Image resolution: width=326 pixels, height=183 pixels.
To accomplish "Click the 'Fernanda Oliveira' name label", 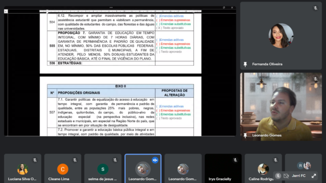I will [267, 65].
